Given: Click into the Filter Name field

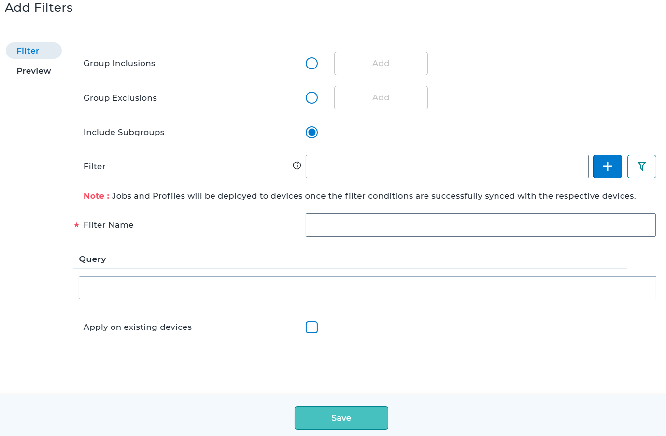Looking at the screenshot, I should coord(481,225).
